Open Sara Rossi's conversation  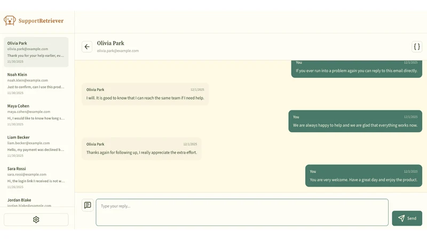36,178
